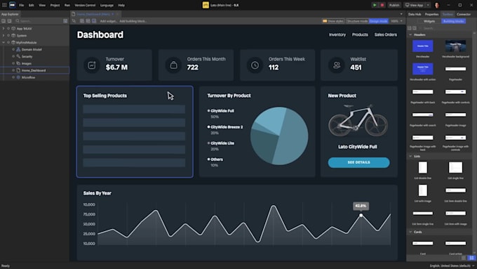Screen dimensions: 477x269
Task: Select the Building blocks toggle in Toolbox
Action: point(453,21)
